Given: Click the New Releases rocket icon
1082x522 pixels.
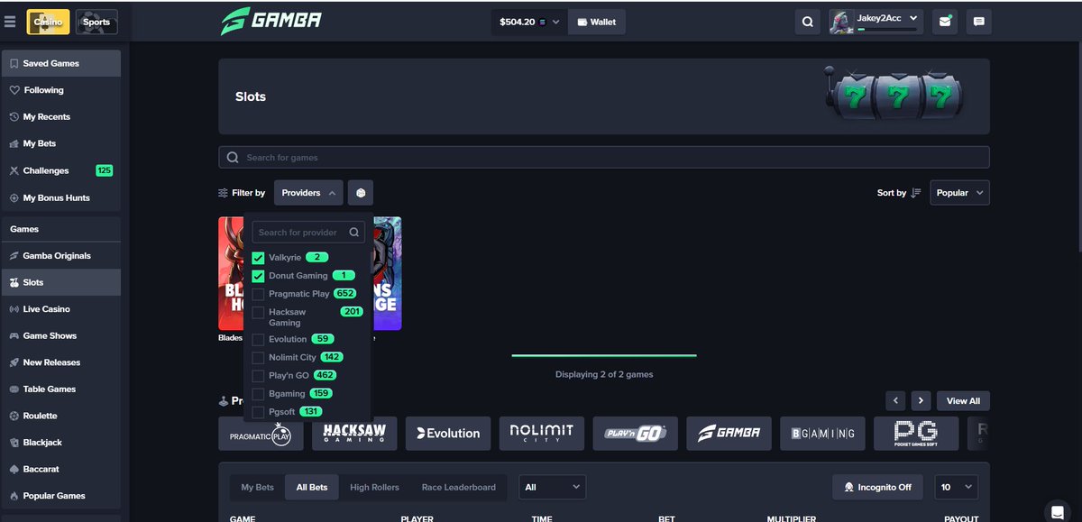Looking at the screenshot, I should click(x=14, y=362).
